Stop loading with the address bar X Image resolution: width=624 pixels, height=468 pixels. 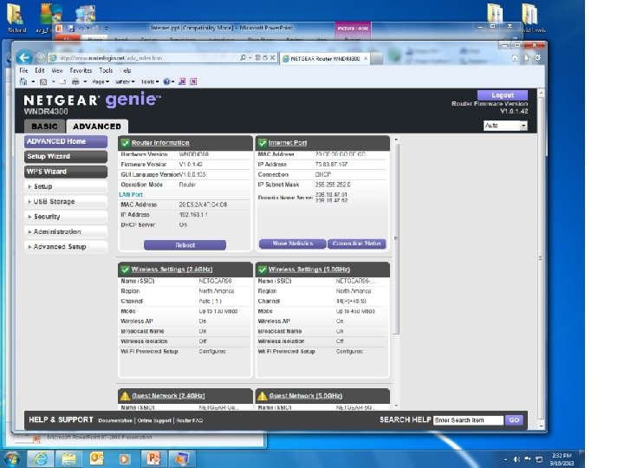272,58
